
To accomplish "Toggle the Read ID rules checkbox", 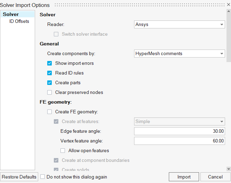I will click(x=49, y=73).
